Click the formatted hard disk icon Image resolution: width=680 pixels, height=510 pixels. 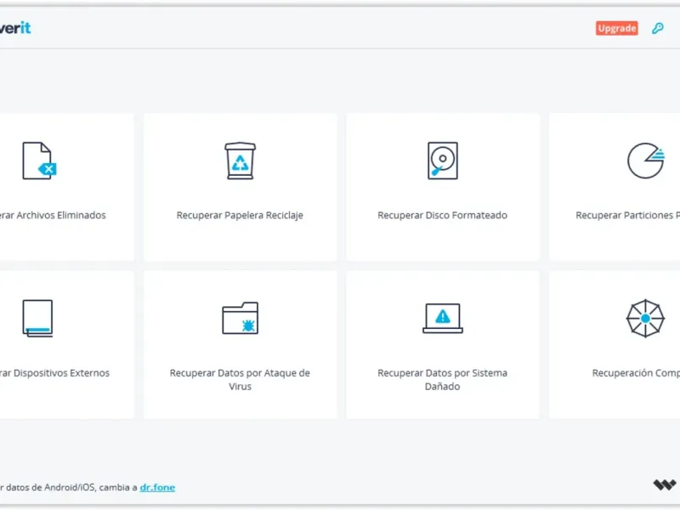[442, 161]
